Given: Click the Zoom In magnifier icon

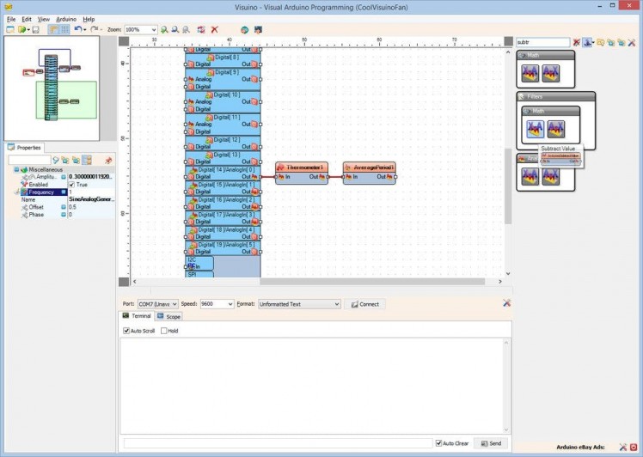Looking at the screenshot, I should click(164, 29).
